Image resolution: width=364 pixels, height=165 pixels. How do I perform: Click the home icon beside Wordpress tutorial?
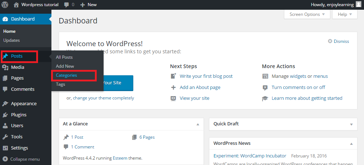point(16,5)
